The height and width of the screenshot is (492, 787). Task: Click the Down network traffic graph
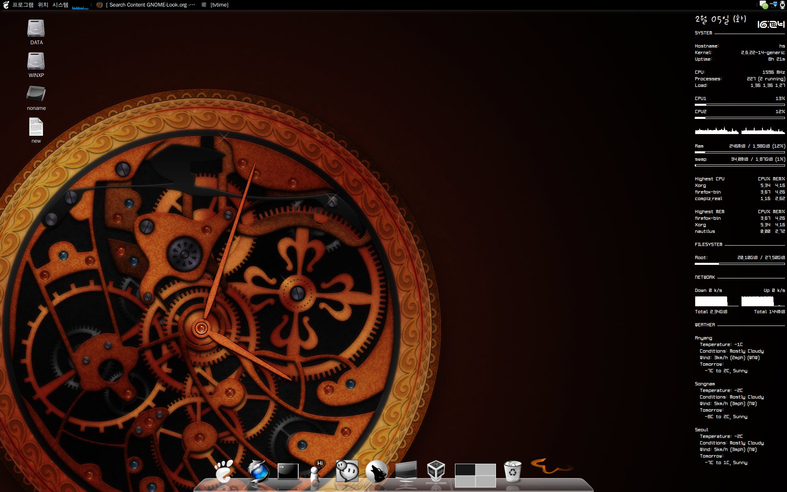716,301
